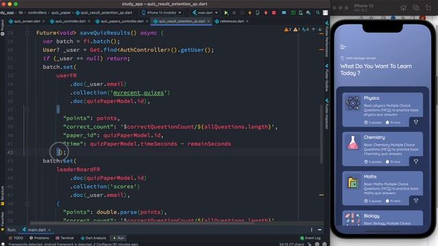Click the user avatar icon at toolbar end

(x=326, y=13)
